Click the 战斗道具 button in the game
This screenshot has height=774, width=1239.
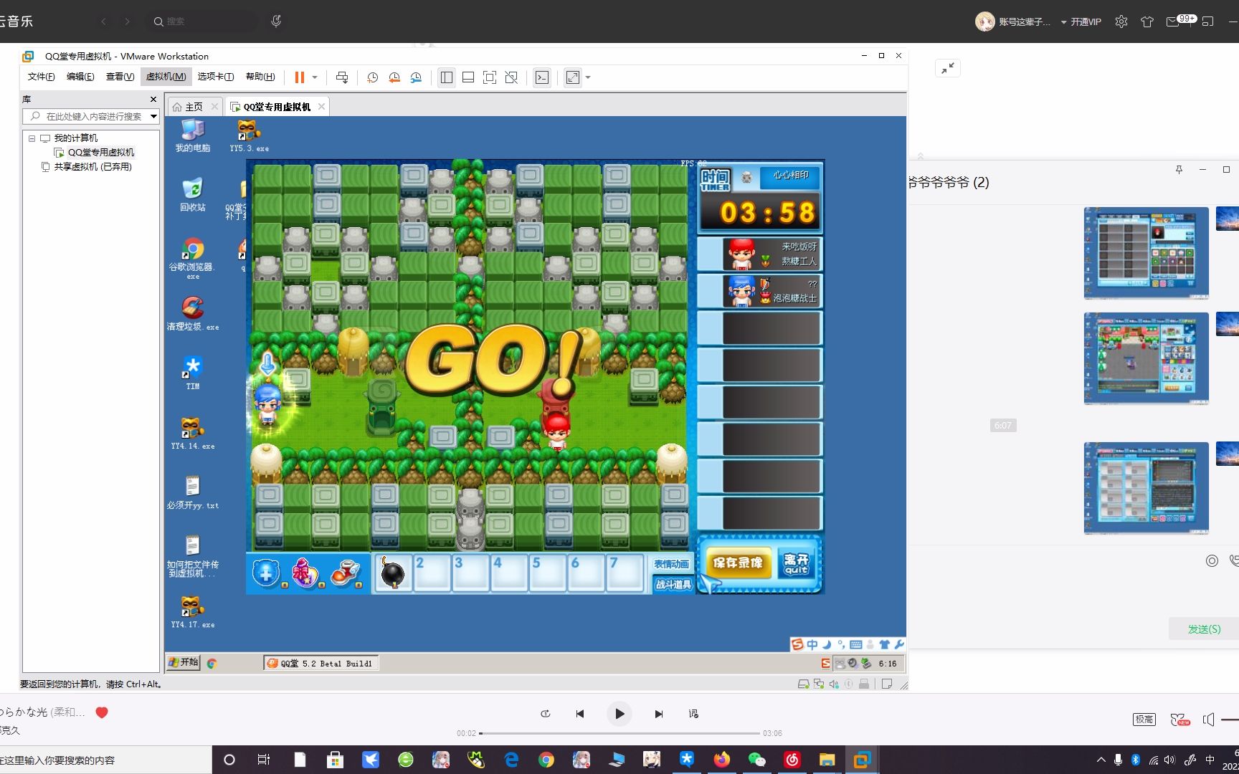click(x=673, y=585)
